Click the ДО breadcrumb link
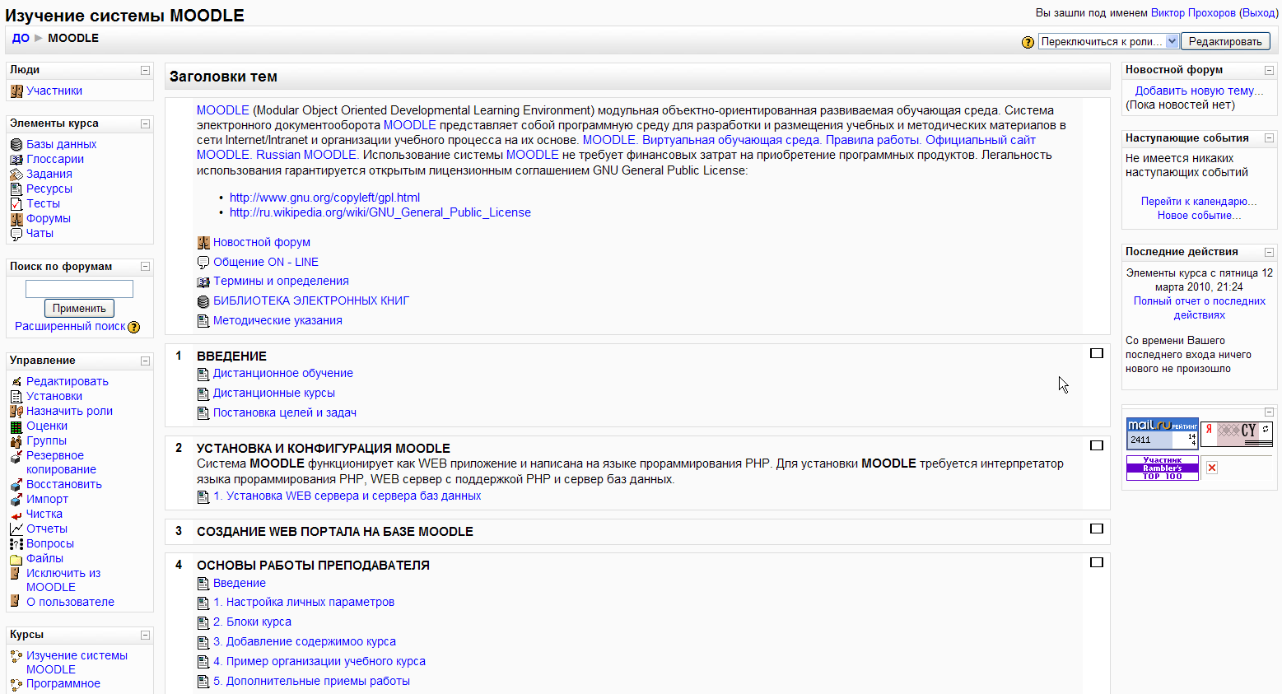 21,38
